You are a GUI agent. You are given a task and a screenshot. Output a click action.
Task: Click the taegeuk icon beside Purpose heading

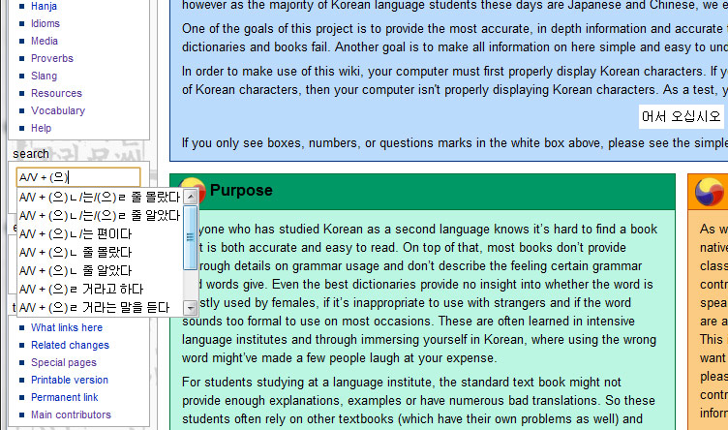pyautogui.click(x=192, y=191)
